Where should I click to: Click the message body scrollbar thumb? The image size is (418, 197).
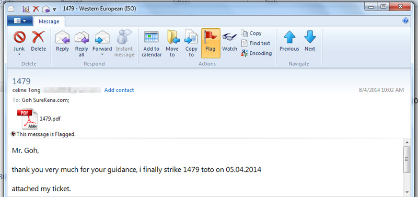(x=407, y=159)
